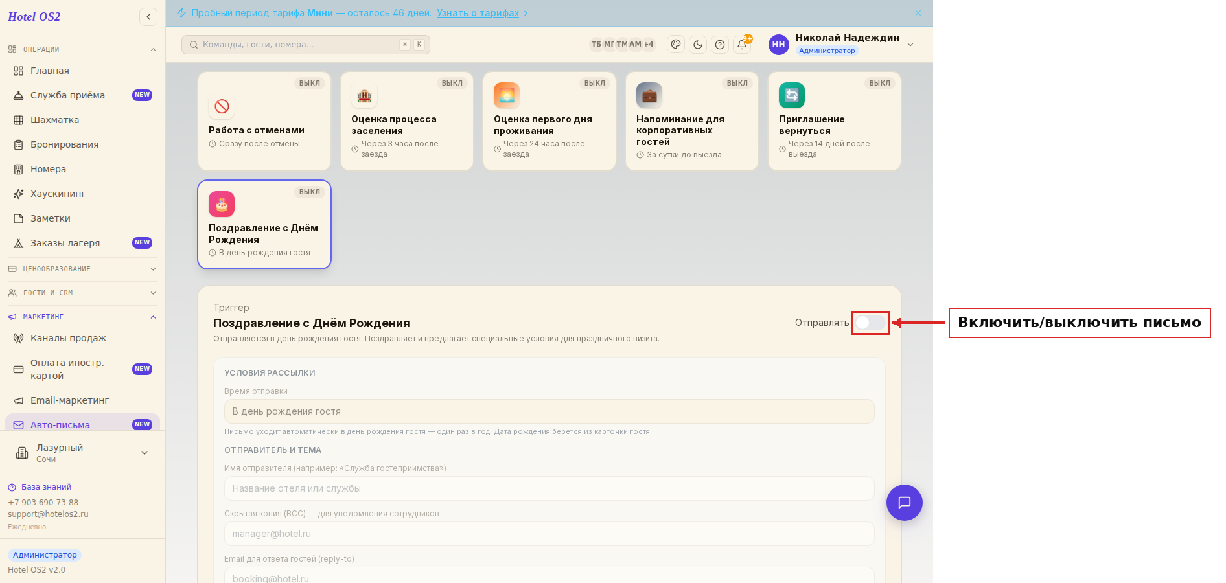Click the Название отеля или службы field

[x=549, y=488]
